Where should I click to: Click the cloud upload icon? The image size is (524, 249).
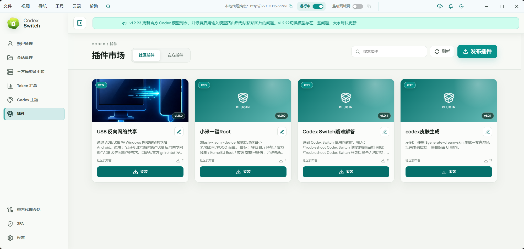point(440,6)
